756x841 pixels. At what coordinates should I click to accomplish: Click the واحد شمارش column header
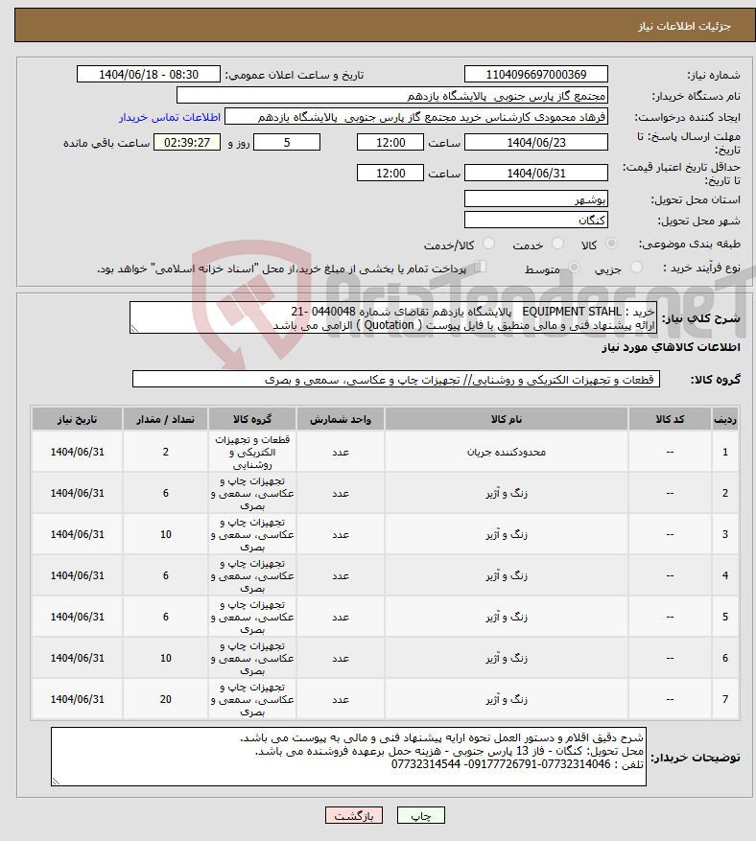(341, 419)
